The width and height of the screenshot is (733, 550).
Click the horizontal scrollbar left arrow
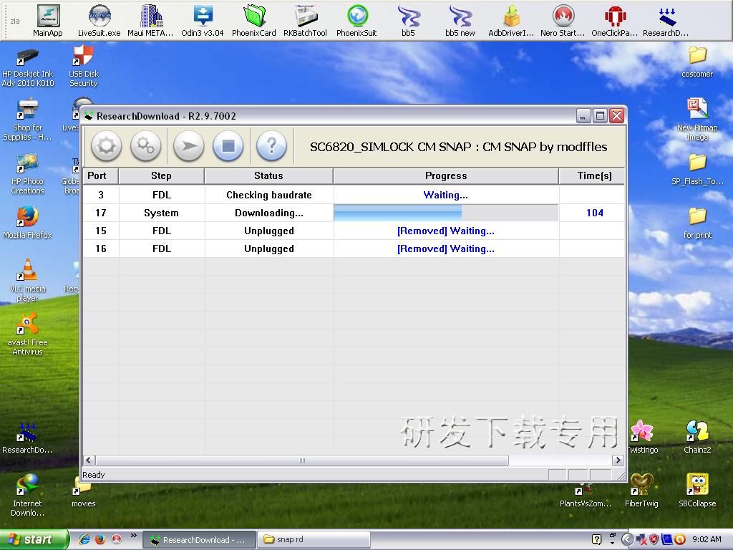pyautogui.click(x=89, y=460)
